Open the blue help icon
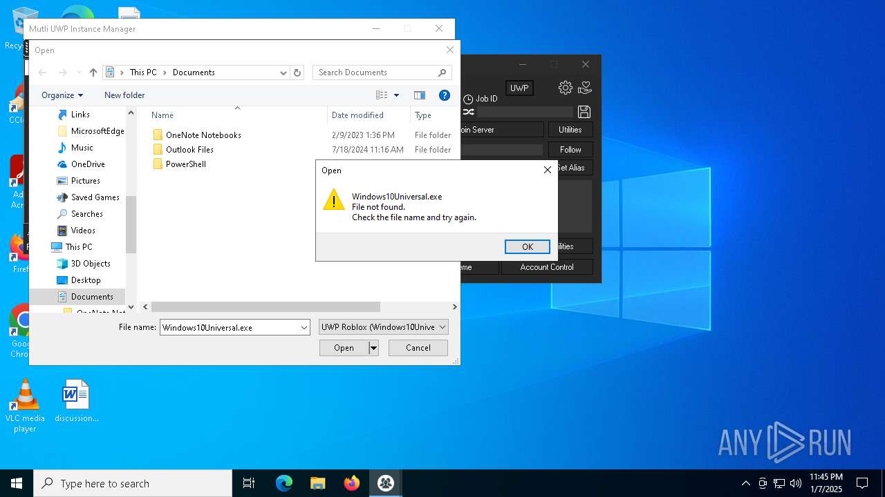The image size is (885, 497). click(x=445, y=95)
